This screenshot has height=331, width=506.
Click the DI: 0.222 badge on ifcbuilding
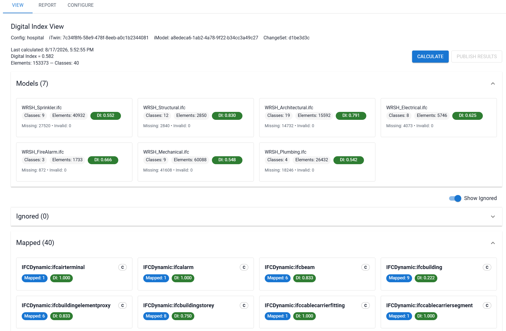coord(426,278)
